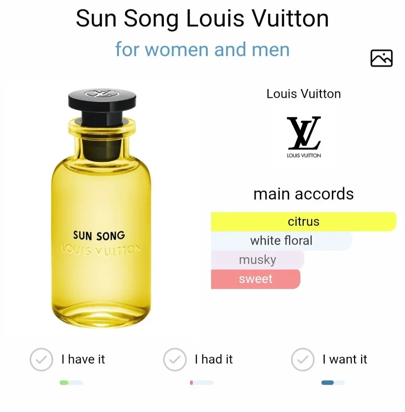The width and height of the screenshot is (405, 412).
Task: Select the white floral accord bar
Action: (x=281, y=240)
